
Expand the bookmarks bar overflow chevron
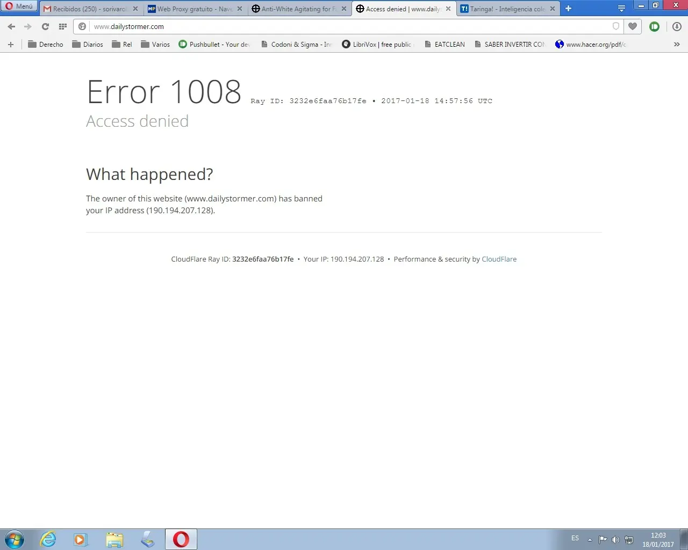[677, 45]
